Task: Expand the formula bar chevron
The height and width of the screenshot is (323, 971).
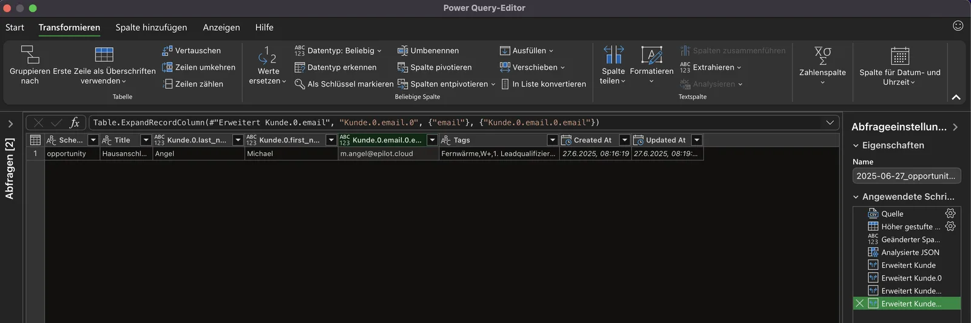Action: click(x=830, y=122)
